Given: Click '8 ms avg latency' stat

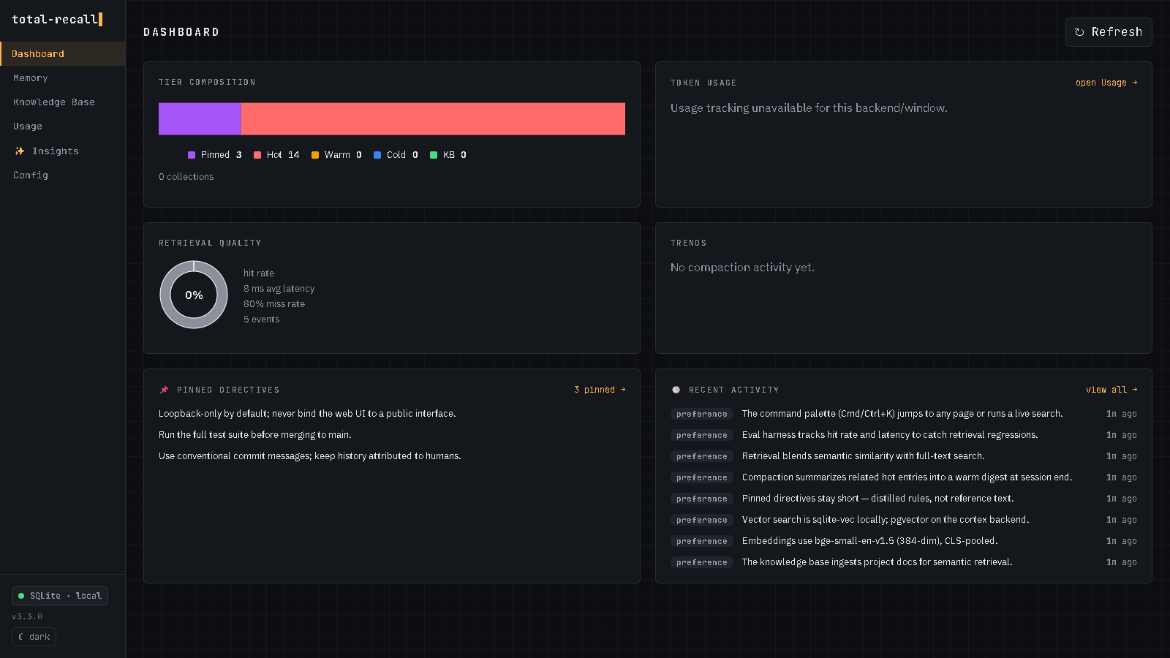Looking at the screenshot, I should (279, 289).
